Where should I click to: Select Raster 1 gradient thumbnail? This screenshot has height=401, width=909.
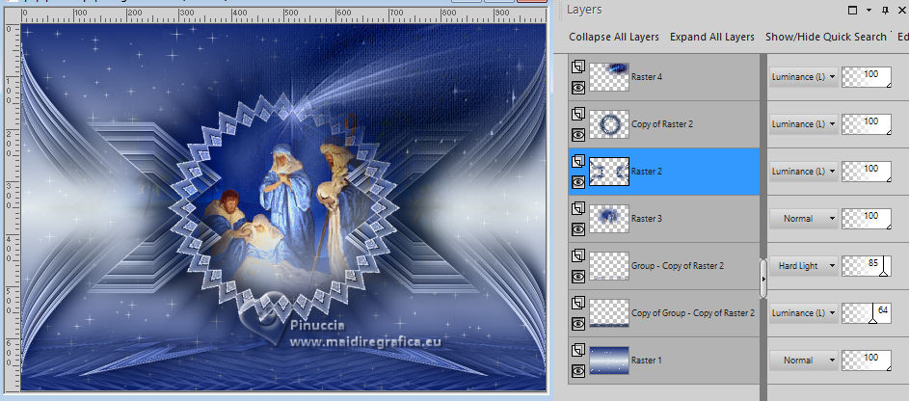609,361
